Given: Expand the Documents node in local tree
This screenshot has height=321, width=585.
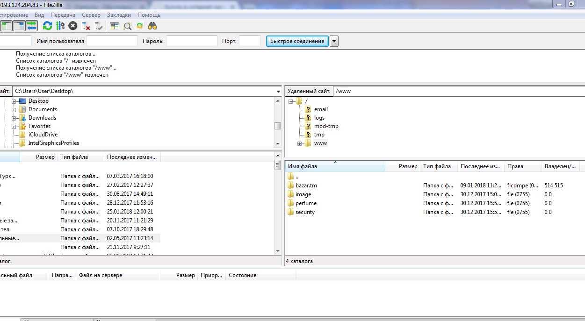Looking at the screenshot, I should pyautogui.click(x=14, y=110).
